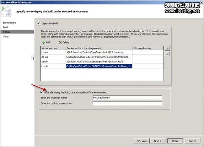The image size is (204, 147).
Task: Go back with the Previous button
Action: 142,141
